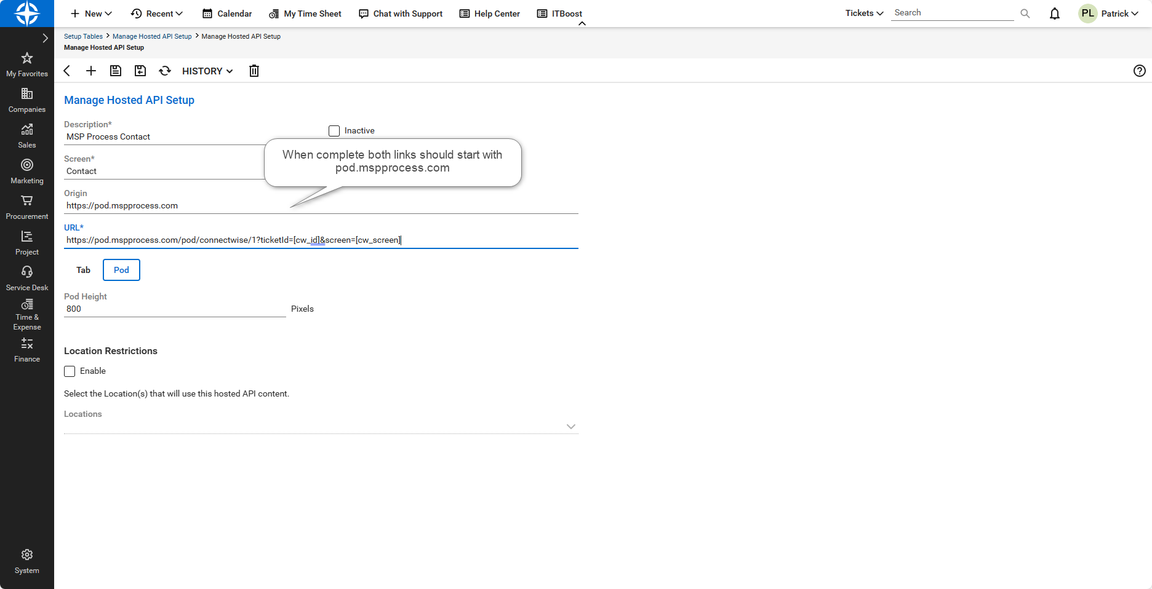Refresh the page with refresh icon
Image resolution: width=1152 pixels, height=589 pixels.
[x=165, y=71]
